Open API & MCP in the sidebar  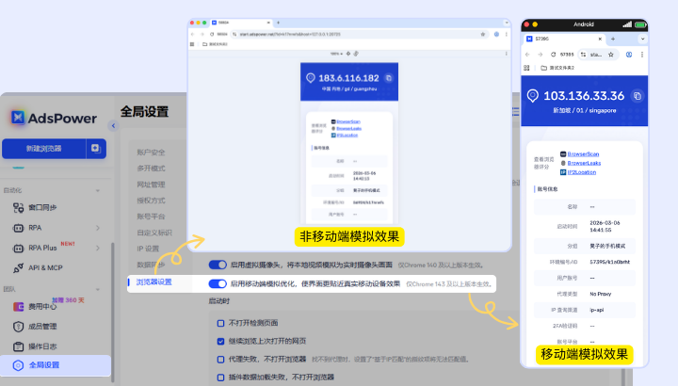pos(45,268)
